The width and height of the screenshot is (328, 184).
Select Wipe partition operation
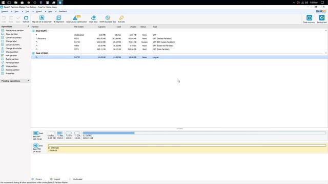tap(9, 66)
